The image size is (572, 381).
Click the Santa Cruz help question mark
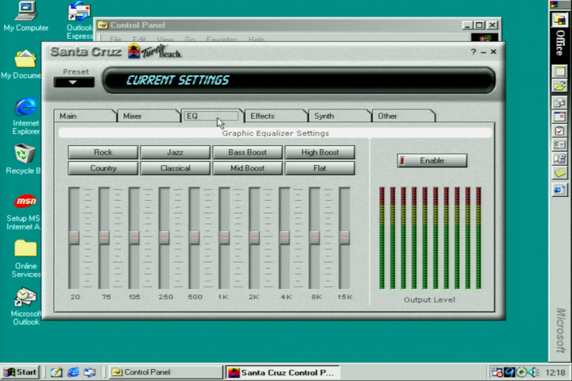click(x=473, y=52)
